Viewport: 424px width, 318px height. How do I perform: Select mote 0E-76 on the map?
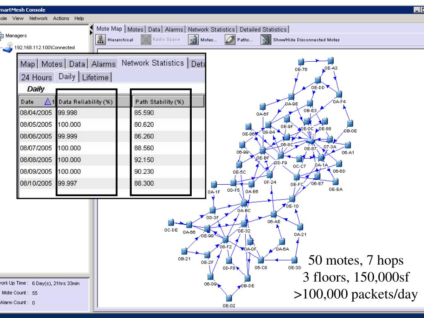301,62
